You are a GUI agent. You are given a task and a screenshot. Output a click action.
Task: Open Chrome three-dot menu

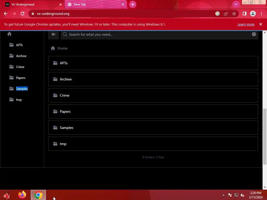point(261,14)
